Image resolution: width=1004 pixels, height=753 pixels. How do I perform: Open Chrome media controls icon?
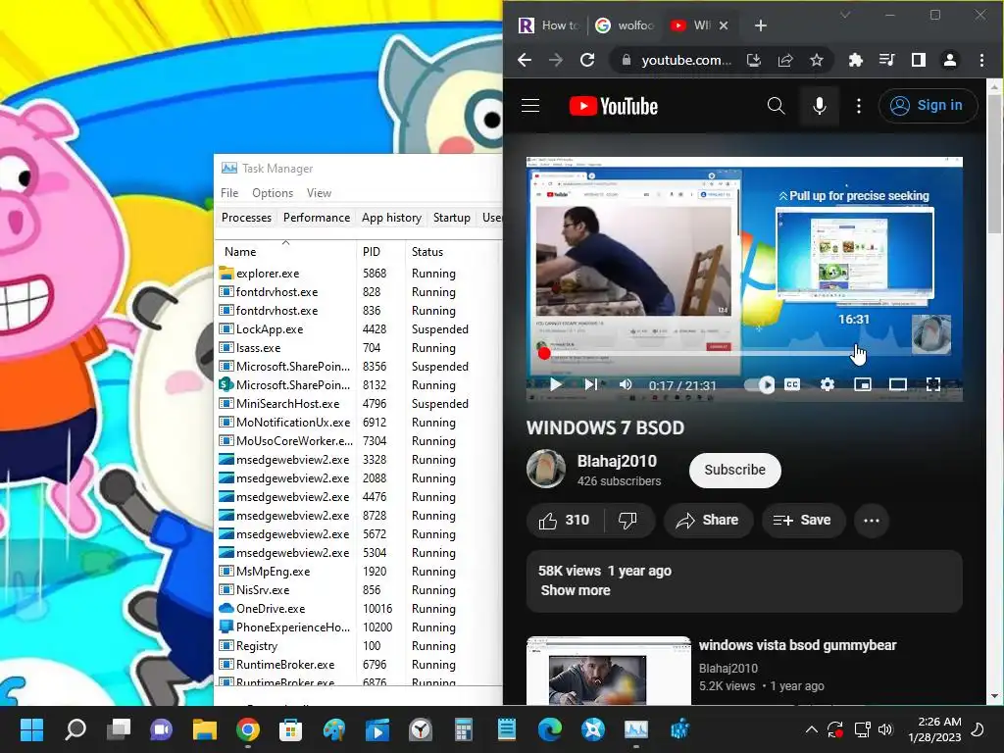[886, 60]
